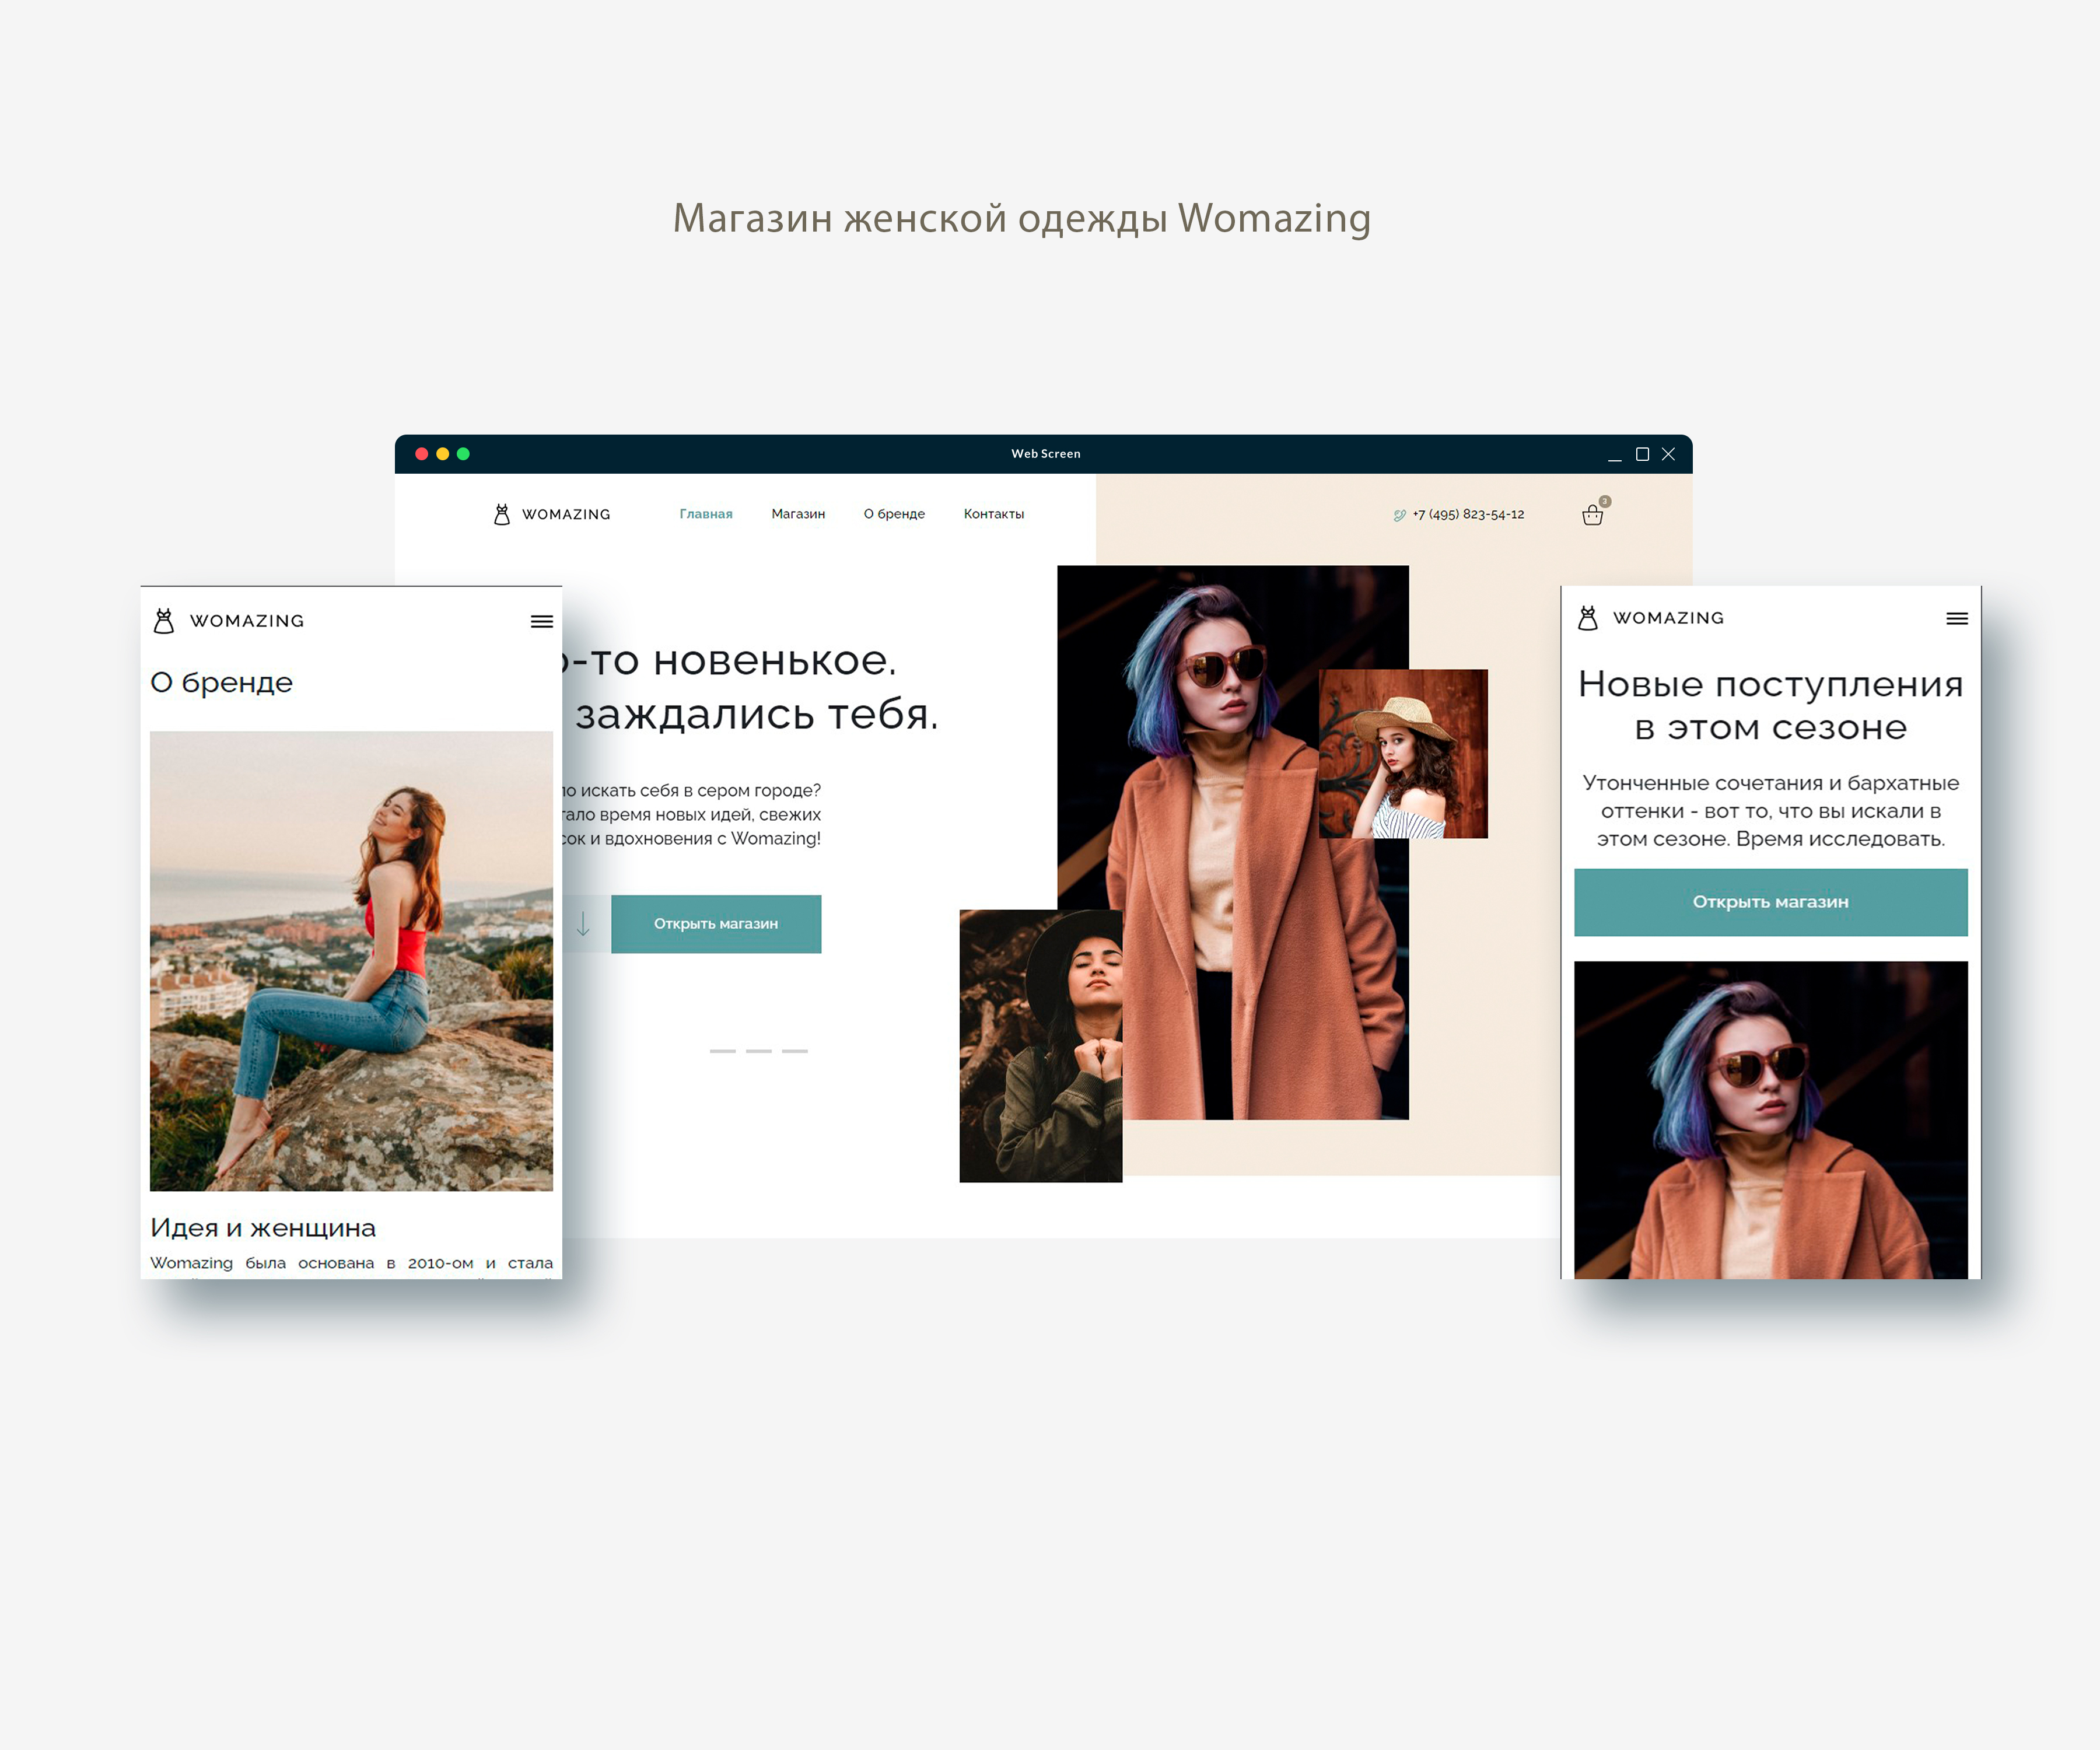Click the Womazing dress logo in desktop header
The image size is (2100, 1750).
pyautogui.click(x=502, y=514)
